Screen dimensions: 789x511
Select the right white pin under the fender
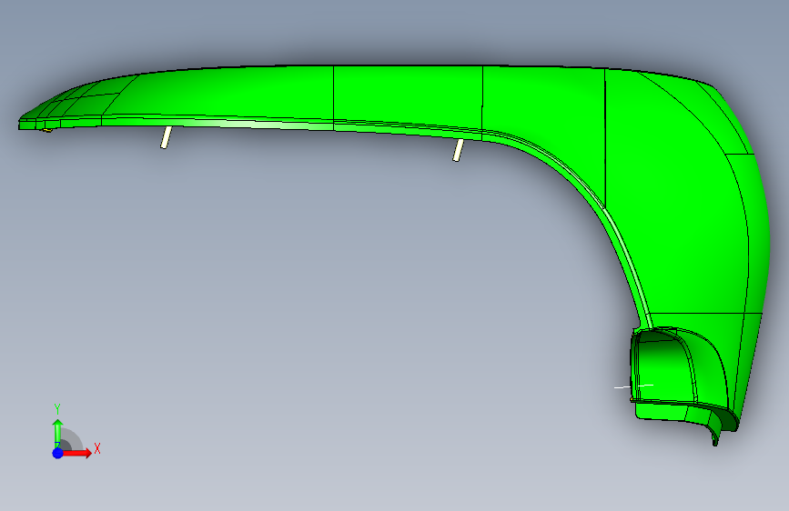[x=458, y=150]
